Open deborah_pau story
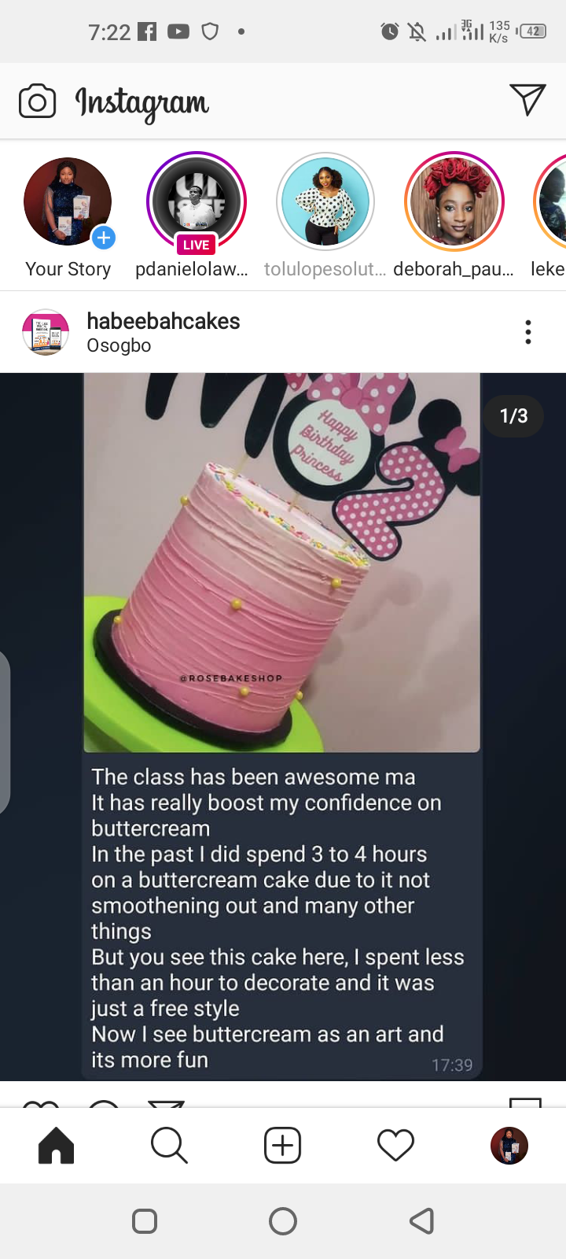Viewport: 566px width, 1259px height. point(454,202)
